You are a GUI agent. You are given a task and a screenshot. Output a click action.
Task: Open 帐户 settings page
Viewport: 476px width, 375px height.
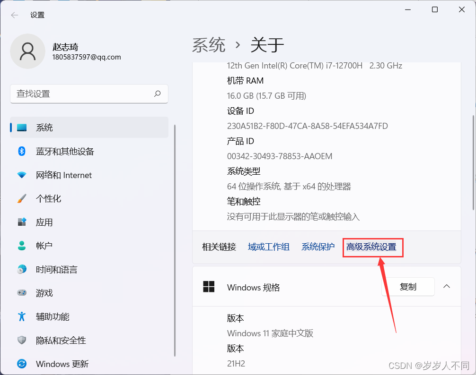(x=89, y=246)
